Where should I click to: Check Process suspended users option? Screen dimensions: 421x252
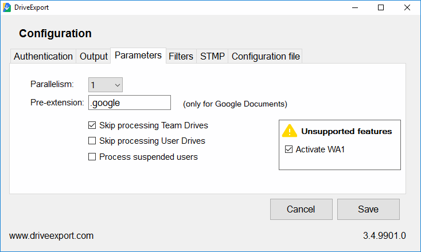[92, 157]
